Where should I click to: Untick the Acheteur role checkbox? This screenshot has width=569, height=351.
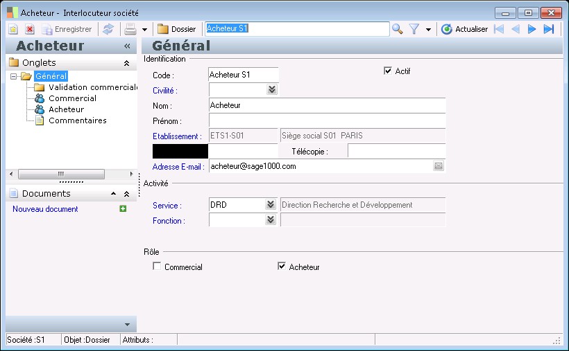(282, 267)
